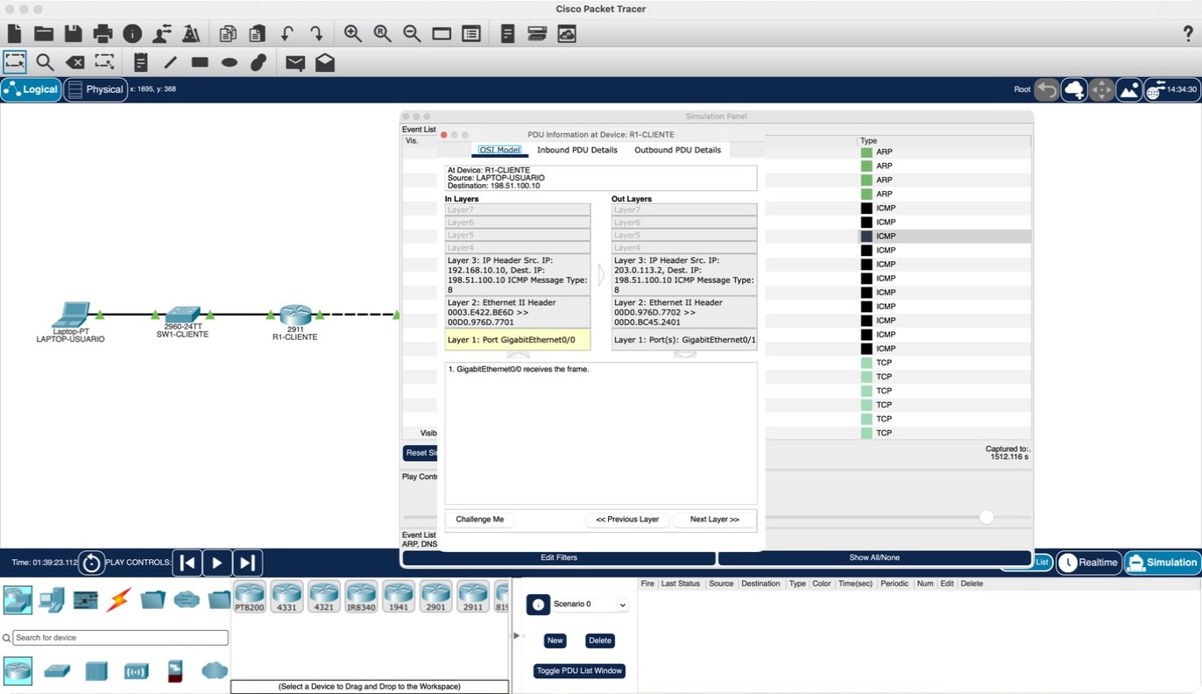This screenshot has height=694, width=1202.
Task: Open the Inbound PDU Details tab
Action: [x=577, y=150]
